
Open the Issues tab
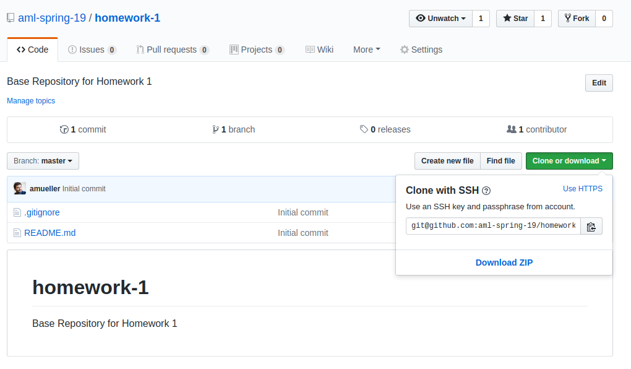click(x=92, y=50)
